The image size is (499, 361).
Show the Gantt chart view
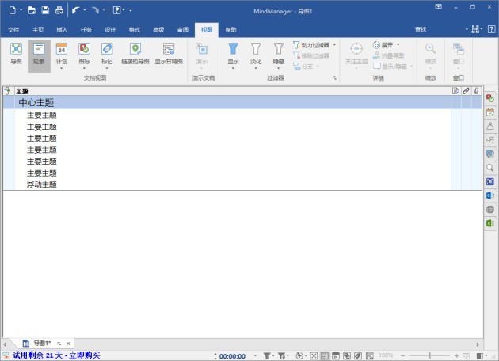pos(168,53)
